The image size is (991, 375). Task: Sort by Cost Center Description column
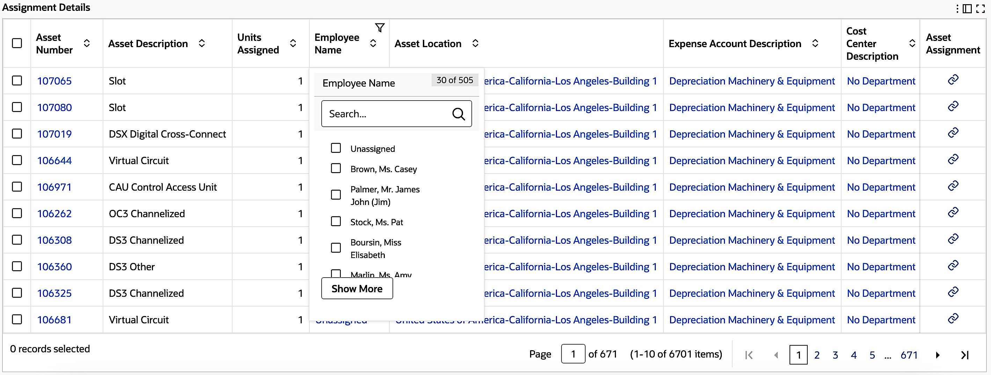(x=912, y=43)
